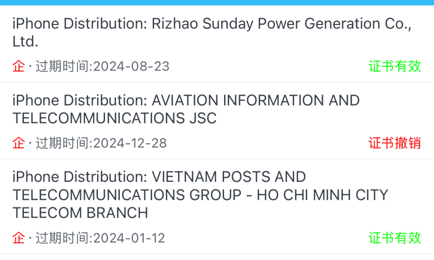Click the "HO CHI MINH CITY" title text

(x=322, y=195)
